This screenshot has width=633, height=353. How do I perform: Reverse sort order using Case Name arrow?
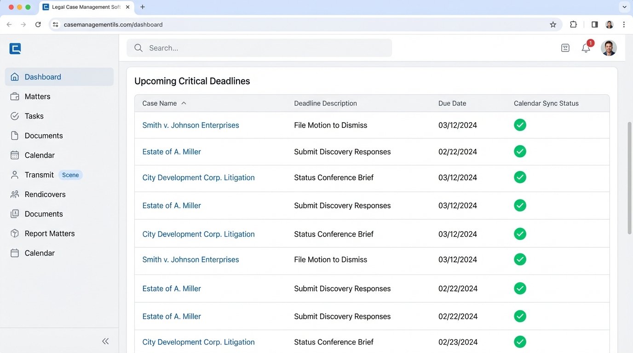tap(184, 103)
